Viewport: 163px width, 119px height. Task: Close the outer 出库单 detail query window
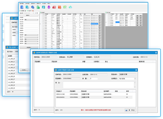pyautogui.click(x=156, y=53)
